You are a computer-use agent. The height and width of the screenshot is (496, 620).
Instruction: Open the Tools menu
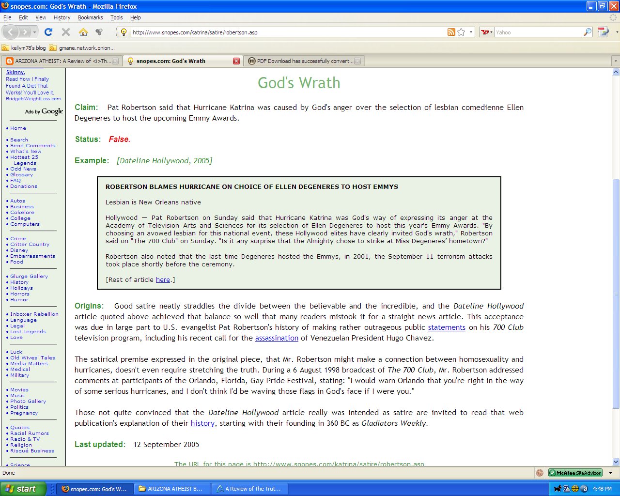coord(116,17)
